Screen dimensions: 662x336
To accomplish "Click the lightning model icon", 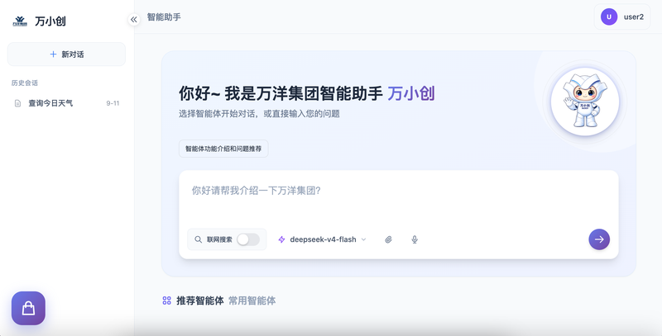I will tap(281, 239).
